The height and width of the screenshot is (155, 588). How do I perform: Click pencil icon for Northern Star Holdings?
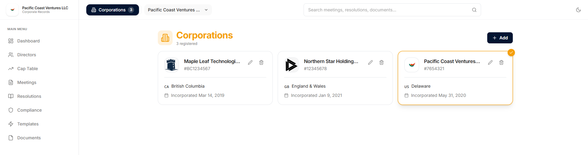pos(370,62)
